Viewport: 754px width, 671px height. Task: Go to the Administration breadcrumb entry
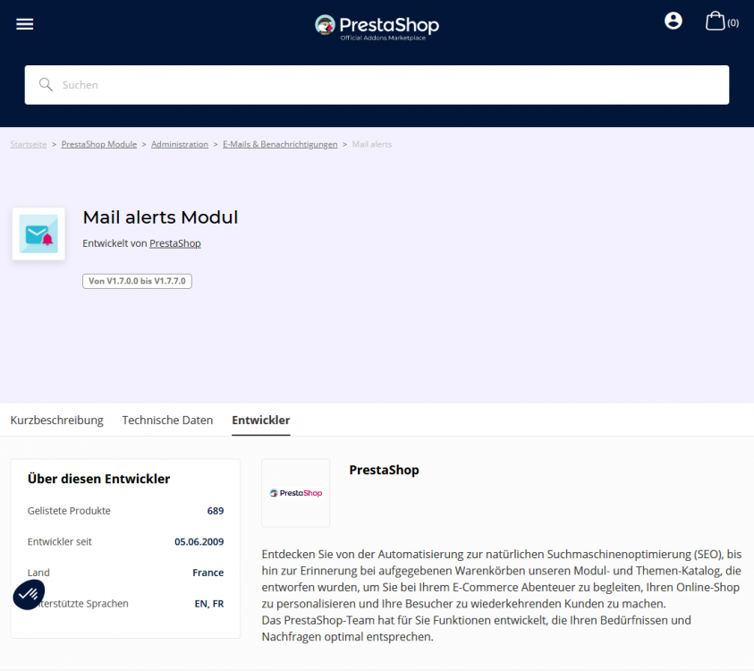(x=180, y=143)
